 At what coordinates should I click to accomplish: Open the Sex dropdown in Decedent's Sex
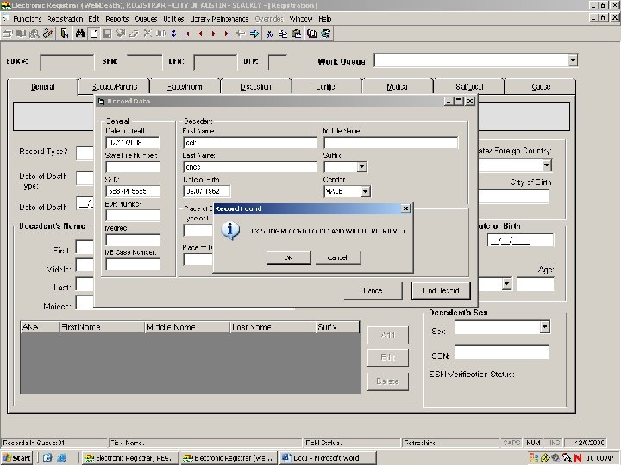pyautogui.click(x=545, y=326)
